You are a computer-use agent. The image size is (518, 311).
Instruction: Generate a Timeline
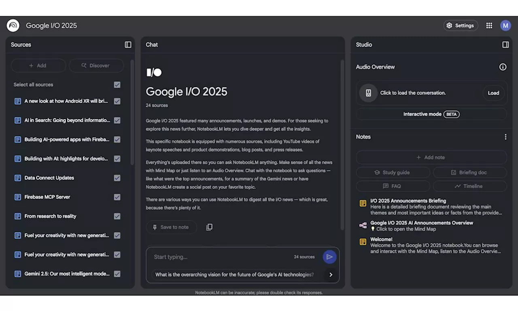coord(470,186)
